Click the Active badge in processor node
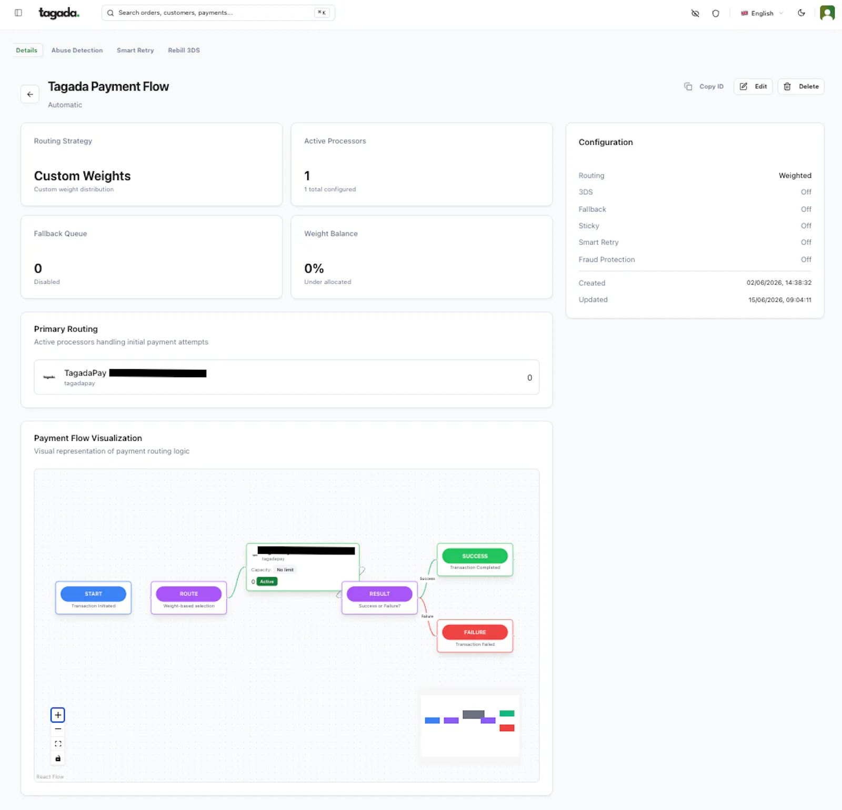Screen dimensions: 842x810 [x=267, y=582]
